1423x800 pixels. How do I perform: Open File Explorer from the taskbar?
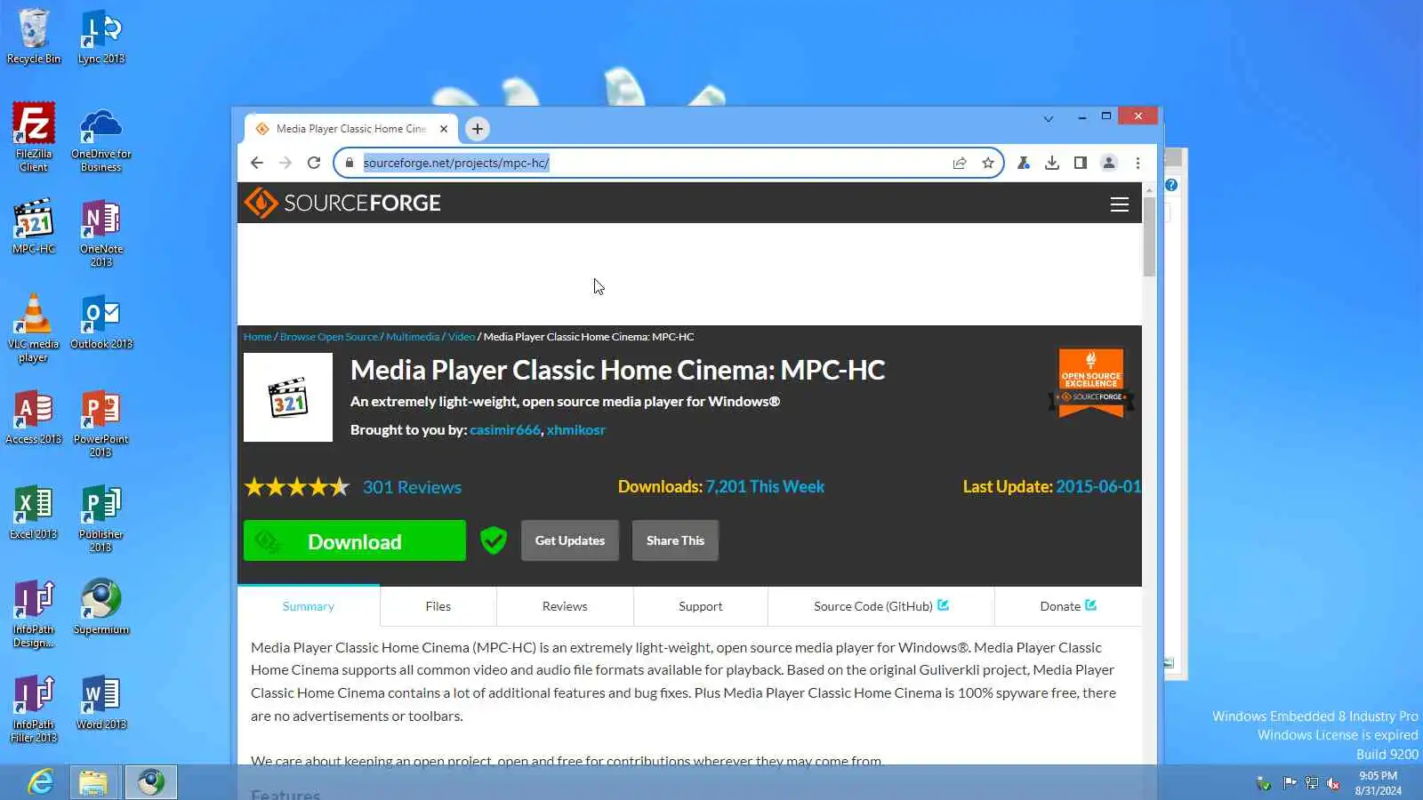(x=93, y=782)
